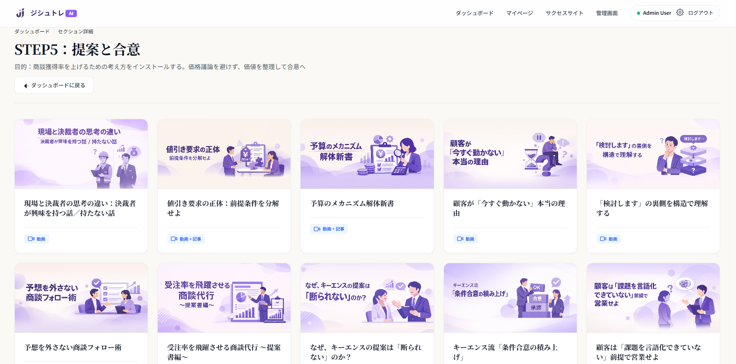Open the マイページ navigation menu item
The width and height of the screenshot is (736, 364).
coord(519,13)
